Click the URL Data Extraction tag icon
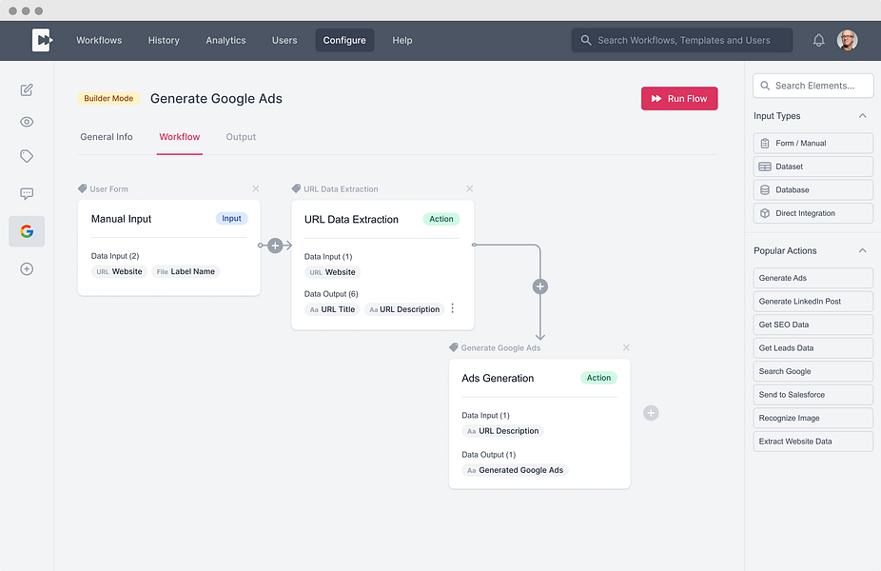 [x=296, y=188]
